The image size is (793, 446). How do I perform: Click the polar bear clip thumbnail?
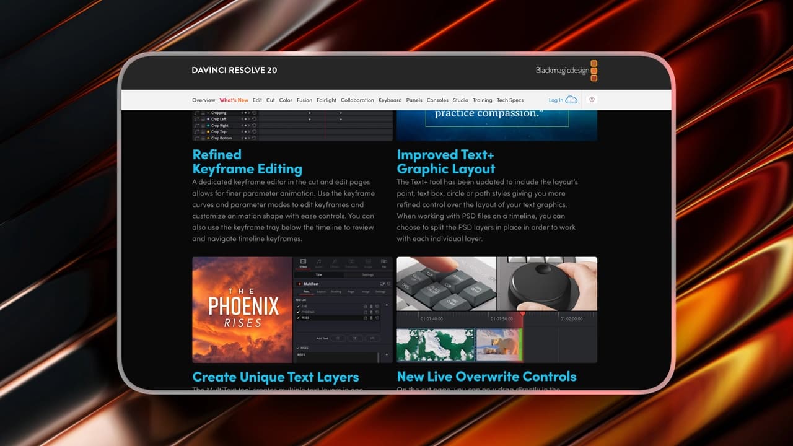(x=498, y=344)
